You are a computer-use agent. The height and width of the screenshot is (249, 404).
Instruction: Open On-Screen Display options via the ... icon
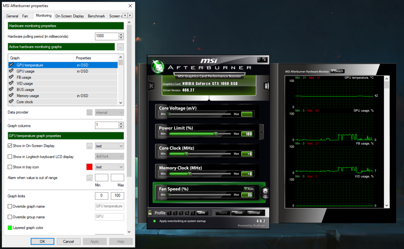point(89,146)
